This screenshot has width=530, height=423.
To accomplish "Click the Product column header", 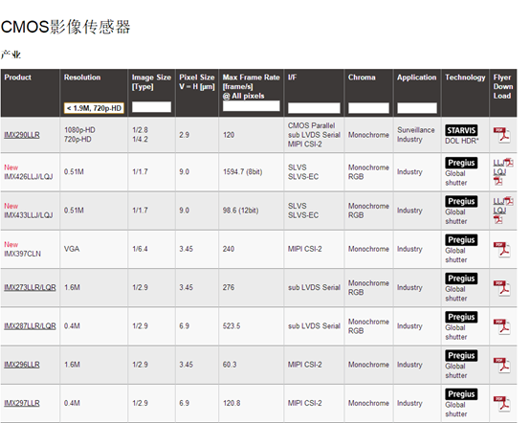I will tap(17, 78).
